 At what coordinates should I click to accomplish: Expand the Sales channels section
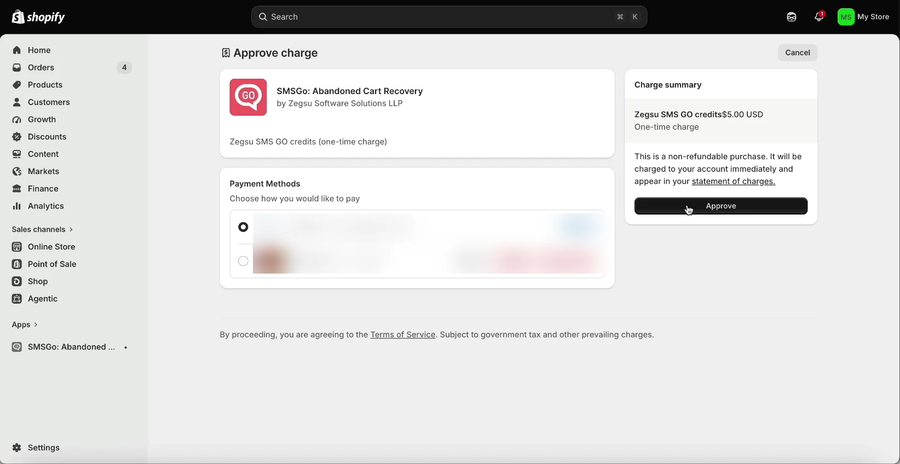43,230
